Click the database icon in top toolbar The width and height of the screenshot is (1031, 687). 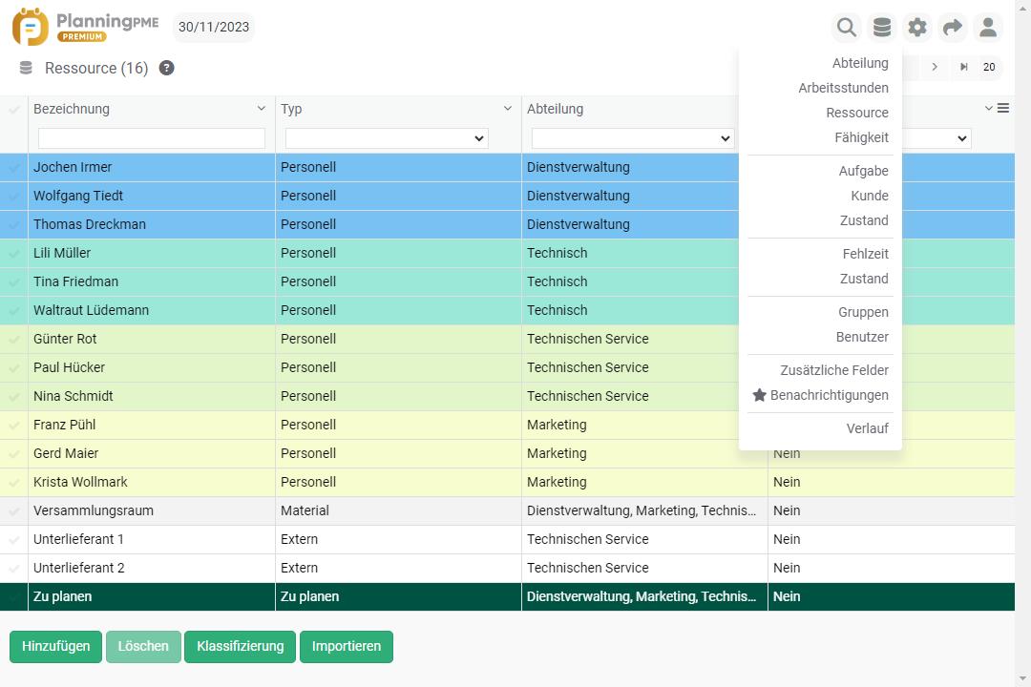point(882,28)
